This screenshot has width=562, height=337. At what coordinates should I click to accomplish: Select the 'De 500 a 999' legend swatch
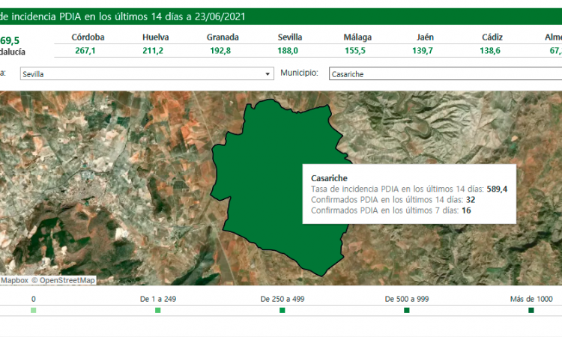tap(407, 310)
